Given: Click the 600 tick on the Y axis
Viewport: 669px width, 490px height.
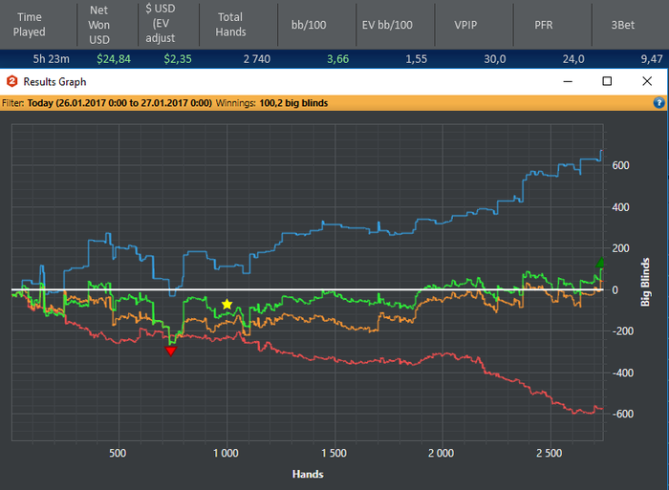Looking at the screenshot, I should click(620, 165).
